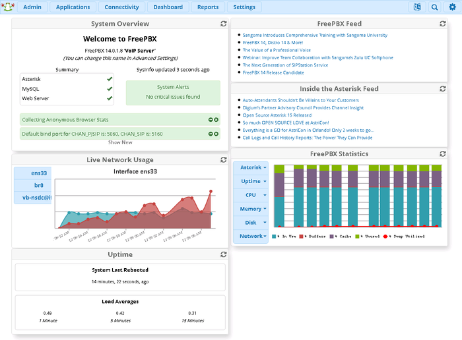Refresh the FreePBX Statistics panel

(x=443, y=154)
